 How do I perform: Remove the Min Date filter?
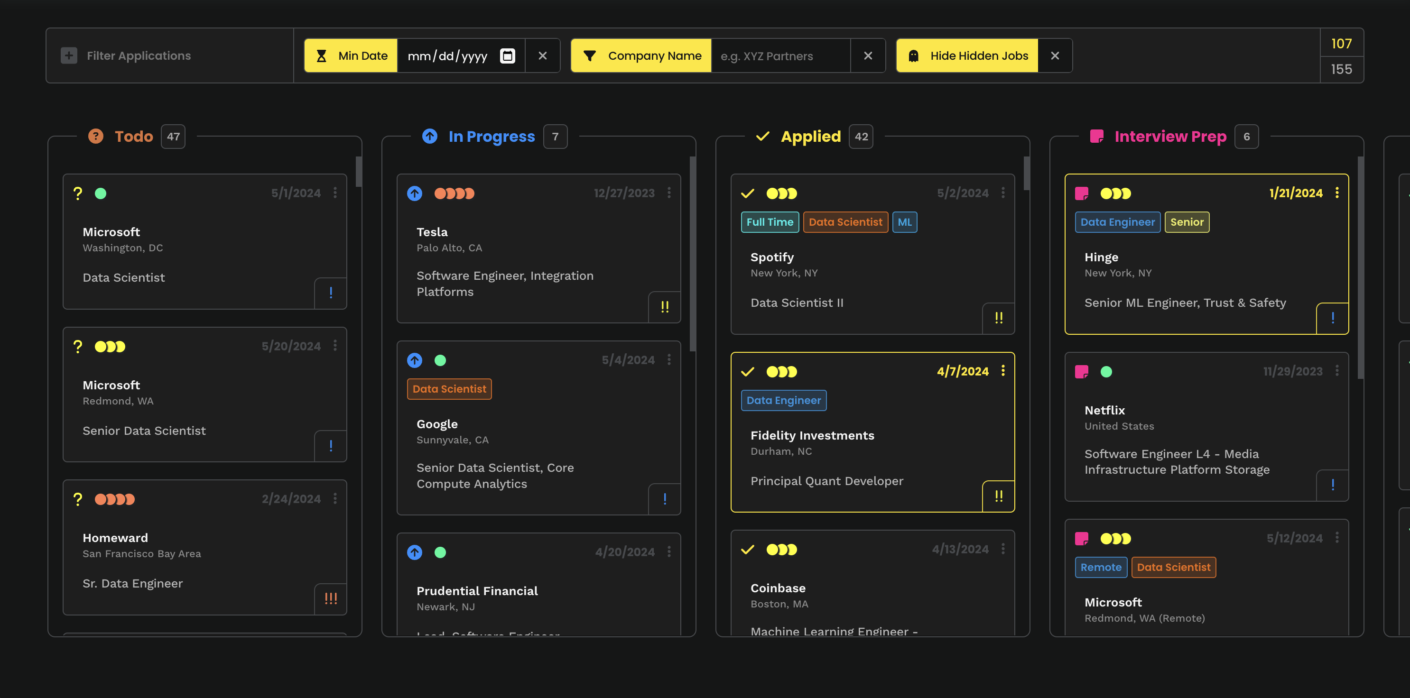[x=542, y=56]
